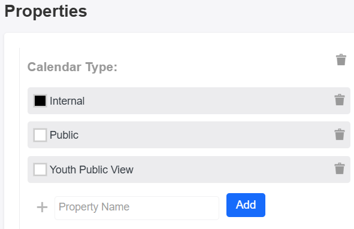Click the Public label text
354x229 pixels.
tap(64, 135)
